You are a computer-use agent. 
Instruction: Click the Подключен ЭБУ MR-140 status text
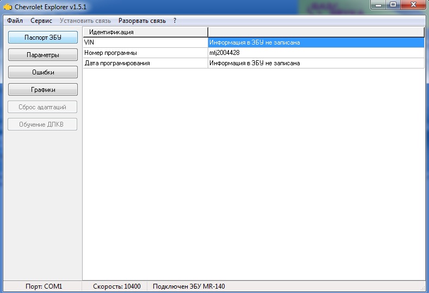189,286
